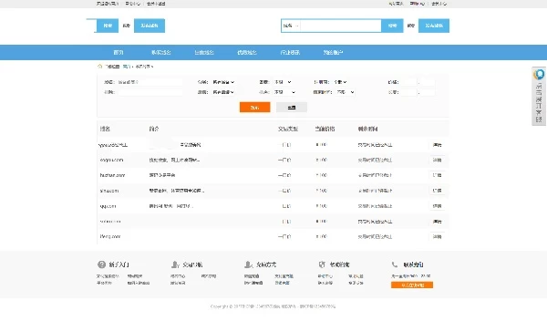
Task: Click the phone icon in the footer
Action: [x=395, y=265]
